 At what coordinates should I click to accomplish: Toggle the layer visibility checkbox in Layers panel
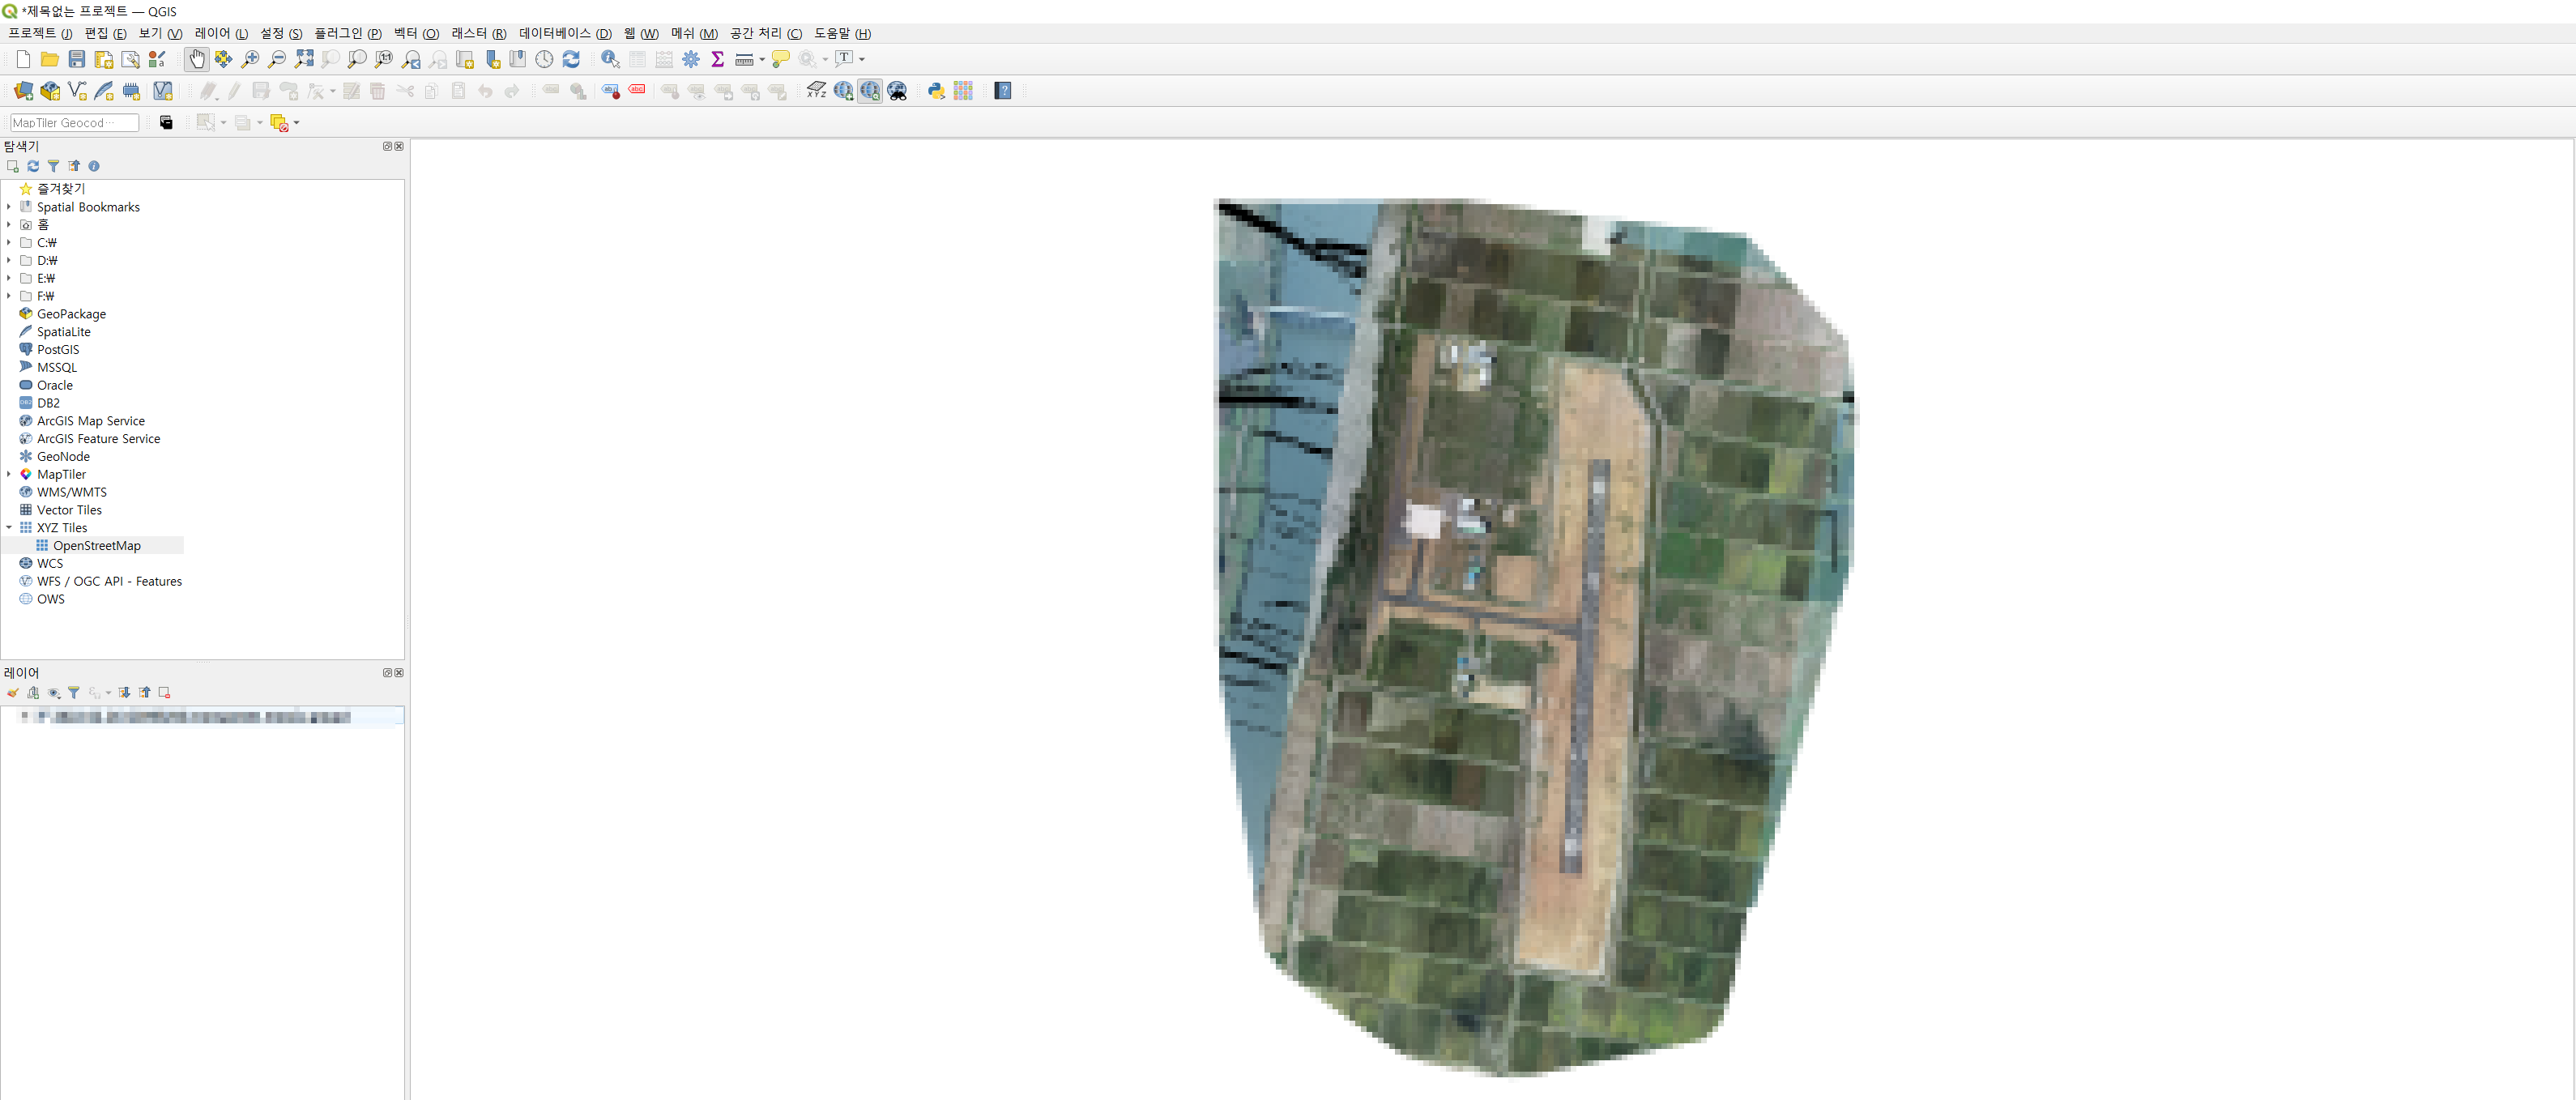[25, 717]
